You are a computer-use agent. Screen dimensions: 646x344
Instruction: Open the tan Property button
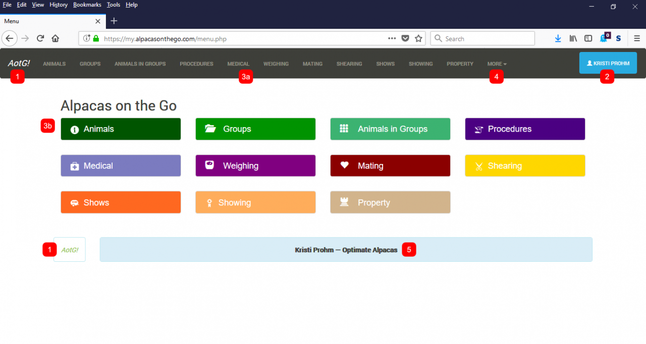(x=390, y=203)
